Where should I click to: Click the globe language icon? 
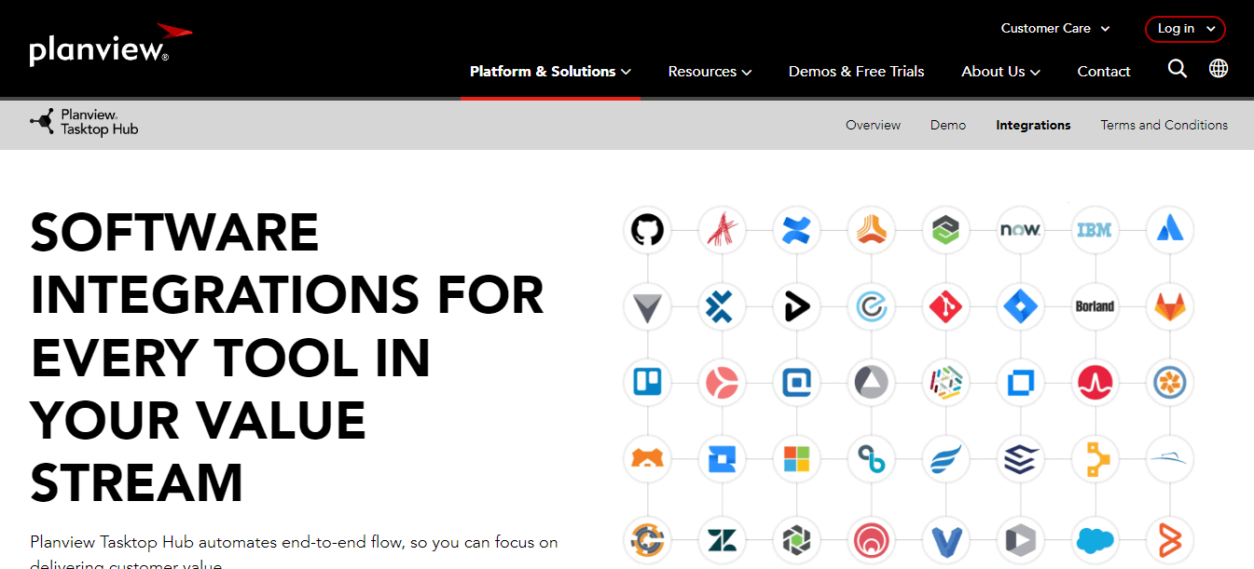1219,69
